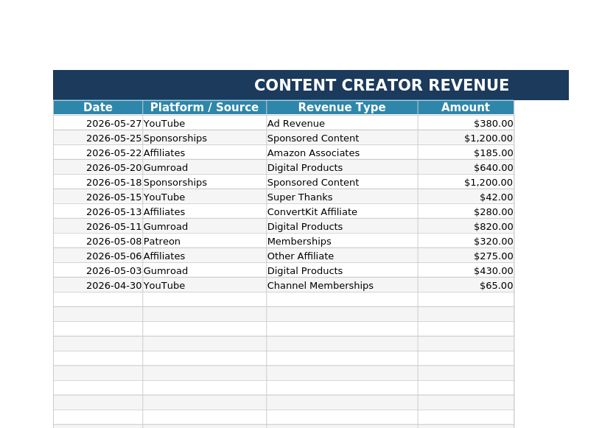Select YouTube in the 2026-05-15 row

(x=204, y=197)
